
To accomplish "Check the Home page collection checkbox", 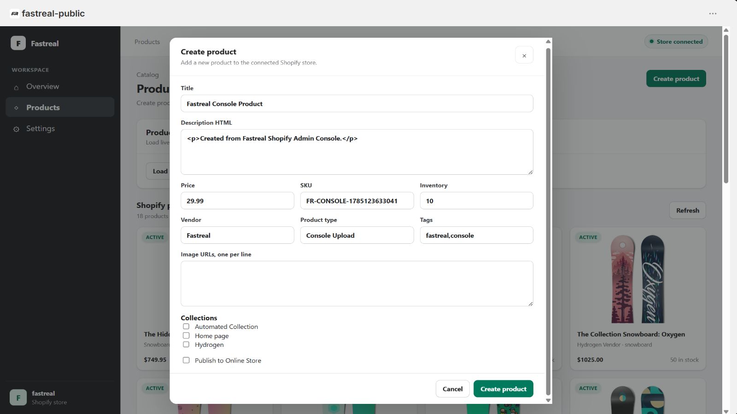I will click(x=186, y=336).
